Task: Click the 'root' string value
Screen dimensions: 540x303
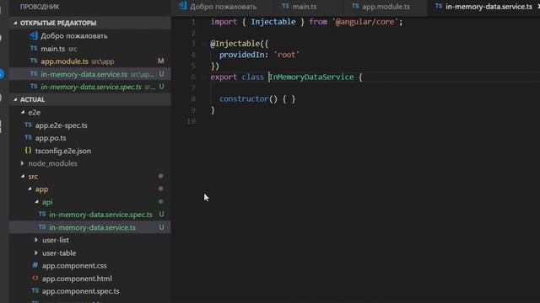Action: point(287,55)
